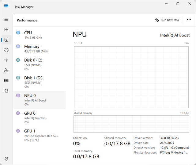Select the CPU performance entry
Viewport: 196px width, 165px height.
tap(40, 35)
